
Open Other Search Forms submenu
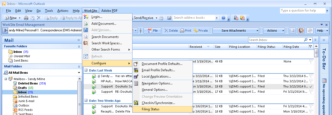pos(107,50)
